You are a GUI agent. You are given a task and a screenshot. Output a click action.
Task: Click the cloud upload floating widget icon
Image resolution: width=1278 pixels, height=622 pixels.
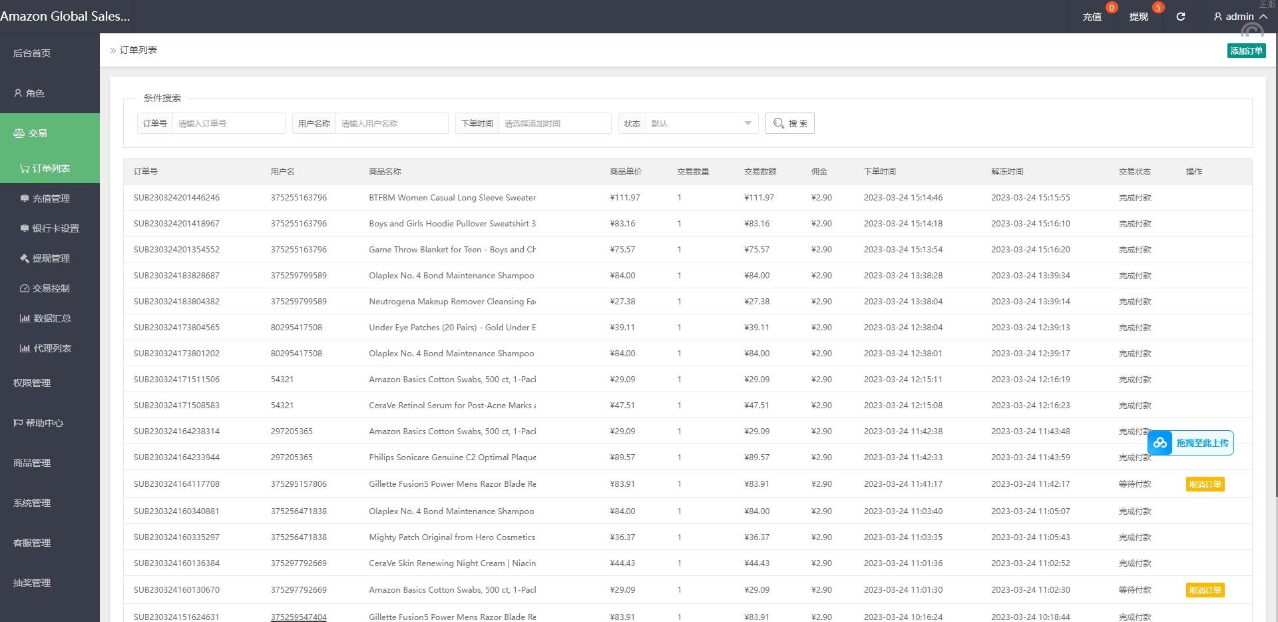click(x=1160, y=443)
